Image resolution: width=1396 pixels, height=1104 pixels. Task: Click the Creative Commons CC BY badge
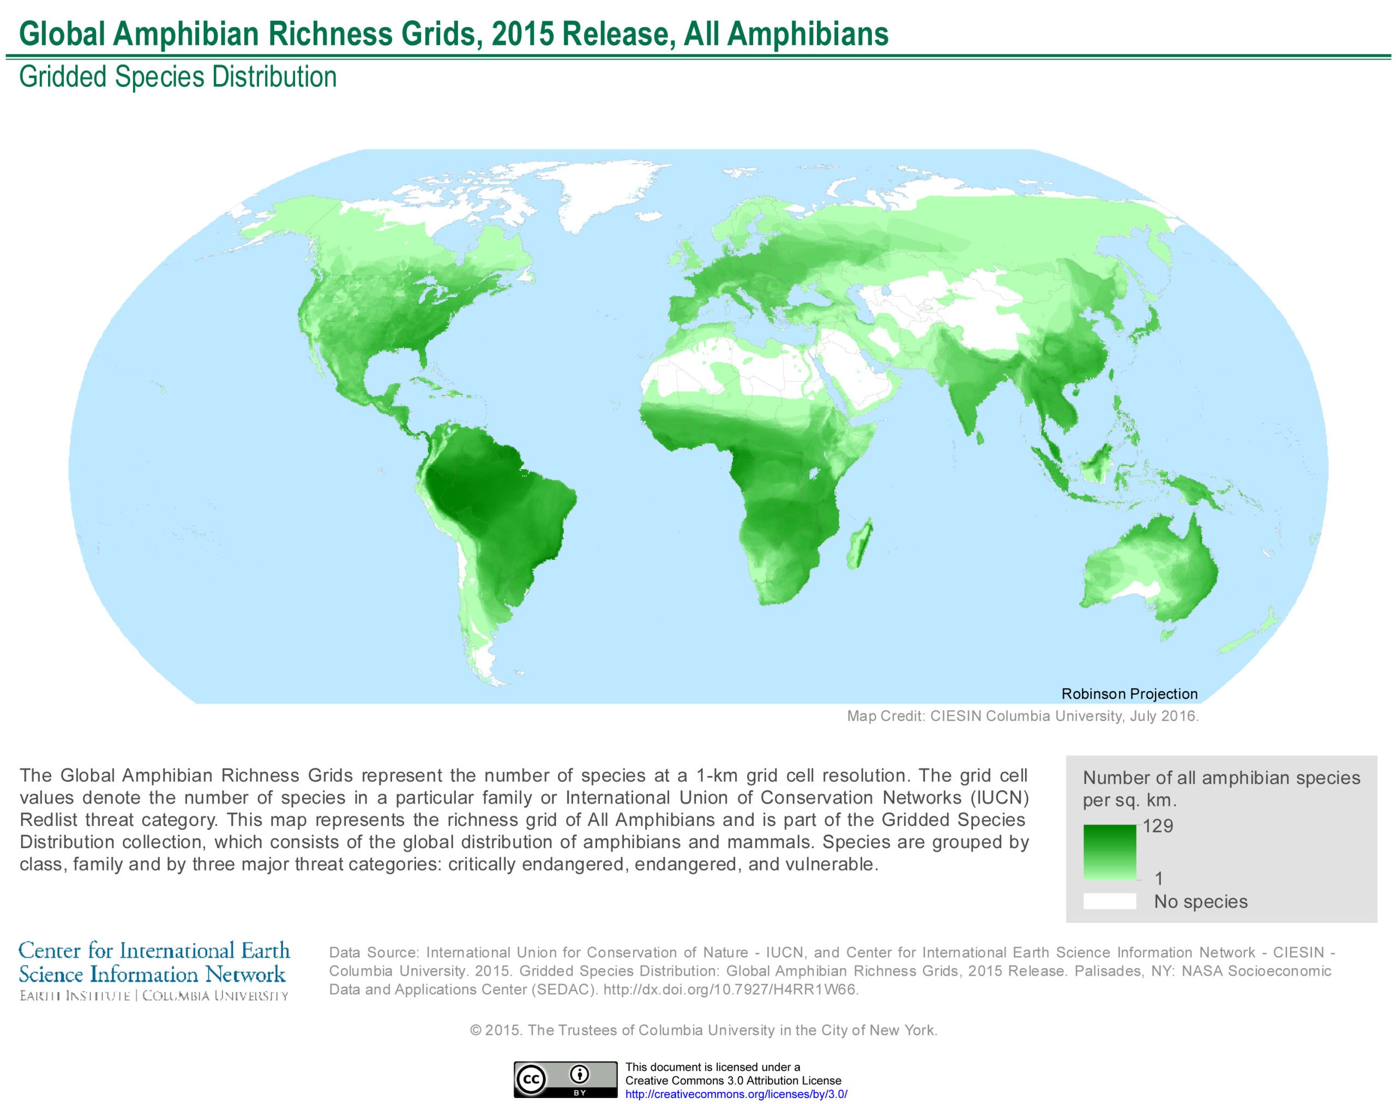(x=565, y=1079)
